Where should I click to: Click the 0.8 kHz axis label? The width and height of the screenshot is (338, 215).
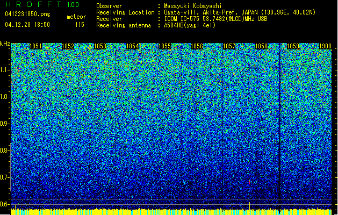(4, 150)
